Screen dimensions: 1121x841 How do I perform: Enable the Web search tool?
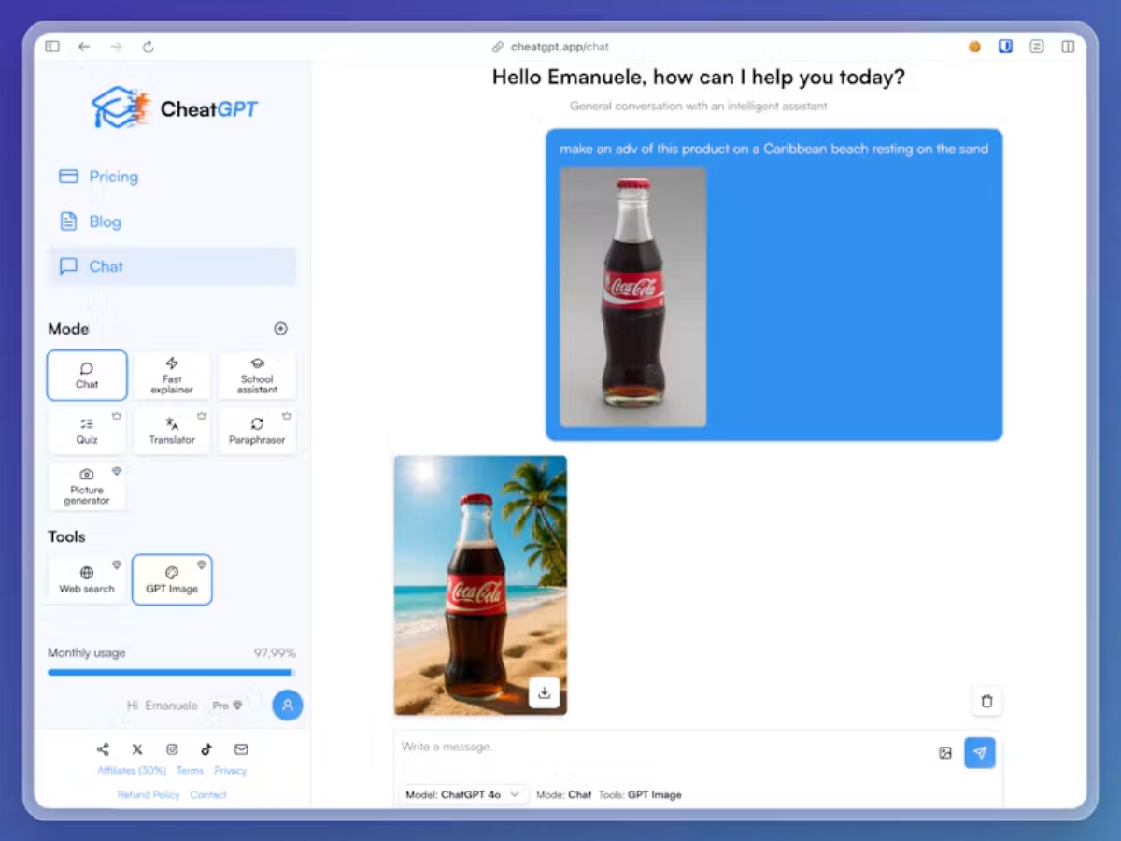87,579
